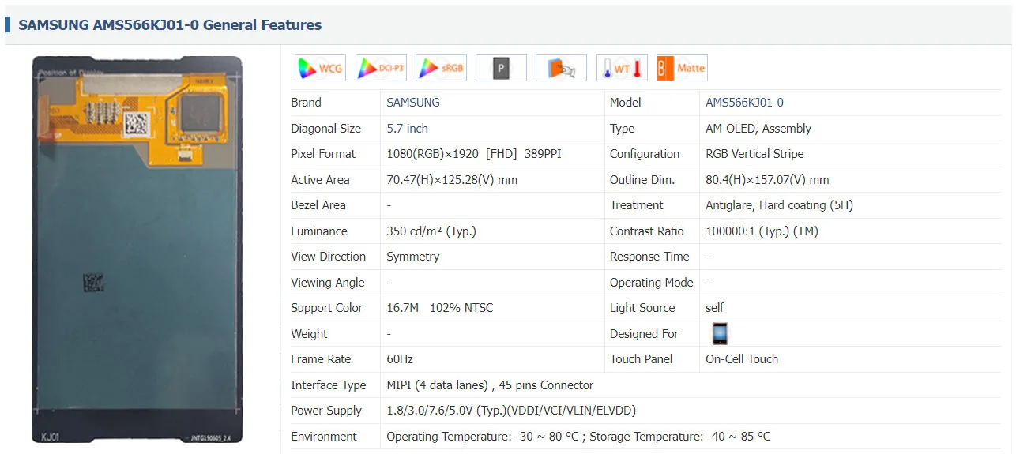Screen dimensions: 1016x454
Task: Click the Bezel Area row label
Action: [318, 205]
